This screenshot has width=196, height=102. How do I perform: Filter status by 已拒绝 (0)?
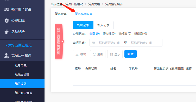pyautogui.click(x=141, y=33)
